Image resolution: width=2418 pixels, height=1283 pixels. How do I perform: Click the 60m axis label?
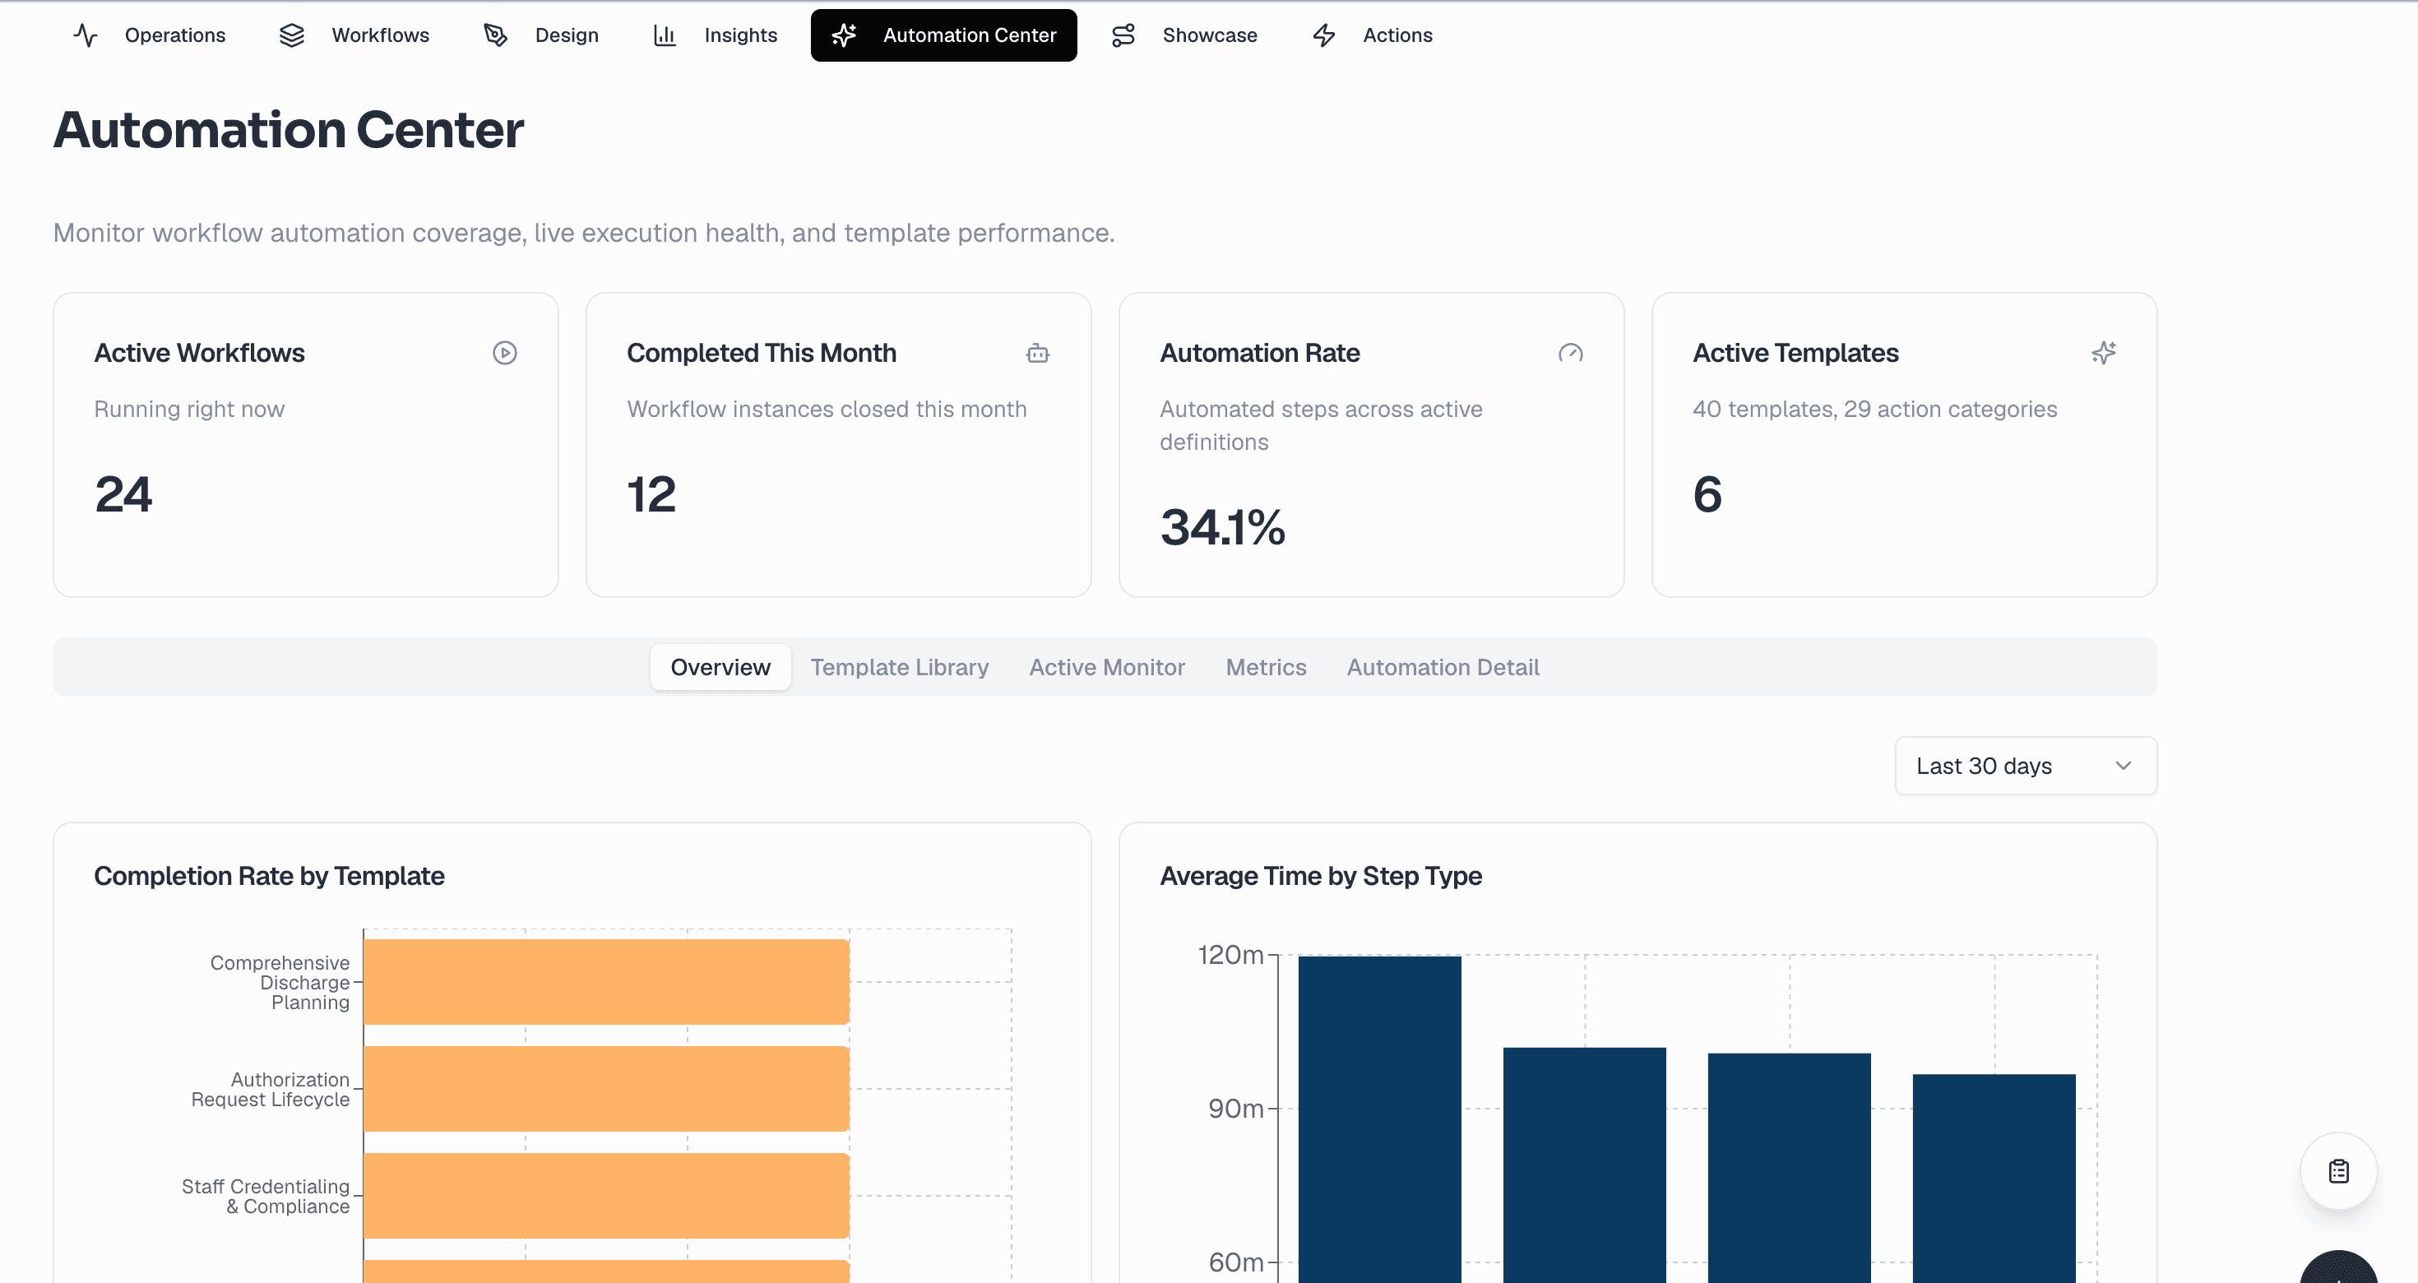coord(1235,1262)
